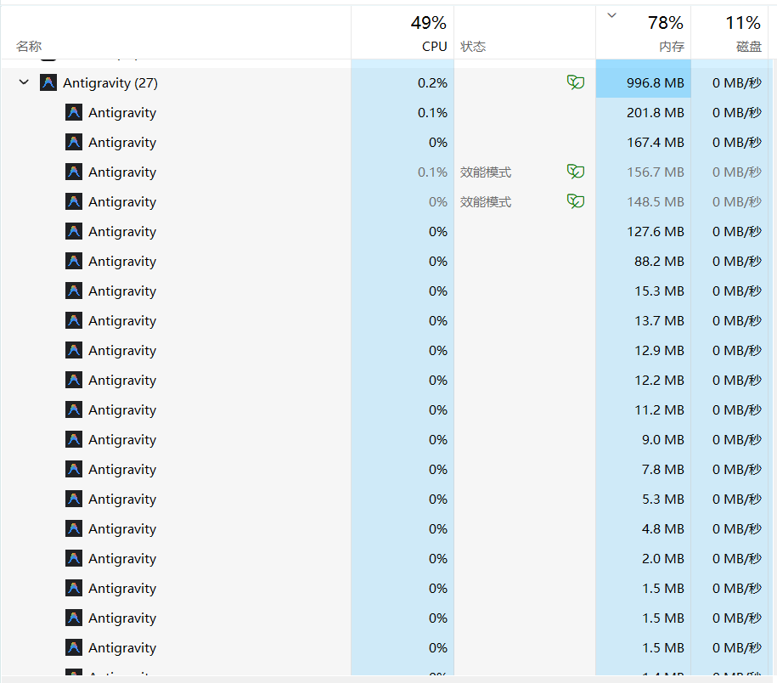The height and width of the screenshot is (683, 777).
Task: Click icon of Antigravity process with 15.3 MB
Action: [x=74, y=291]
